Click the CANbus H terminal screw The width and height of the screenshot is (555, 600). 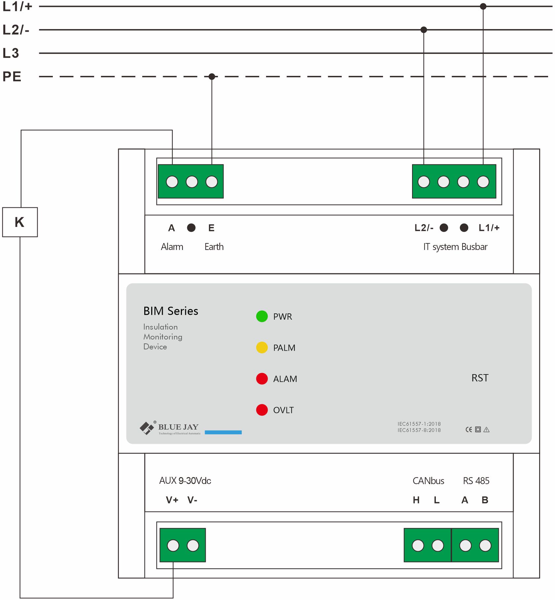coord(418,546)
